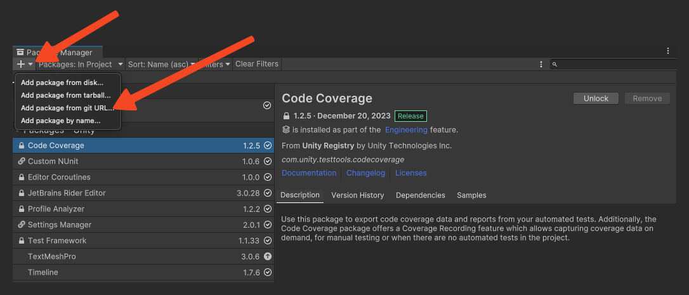The image size is (689, 295).
Task: Open the toolbar more-options kebab menu
Action: [541, 64]
